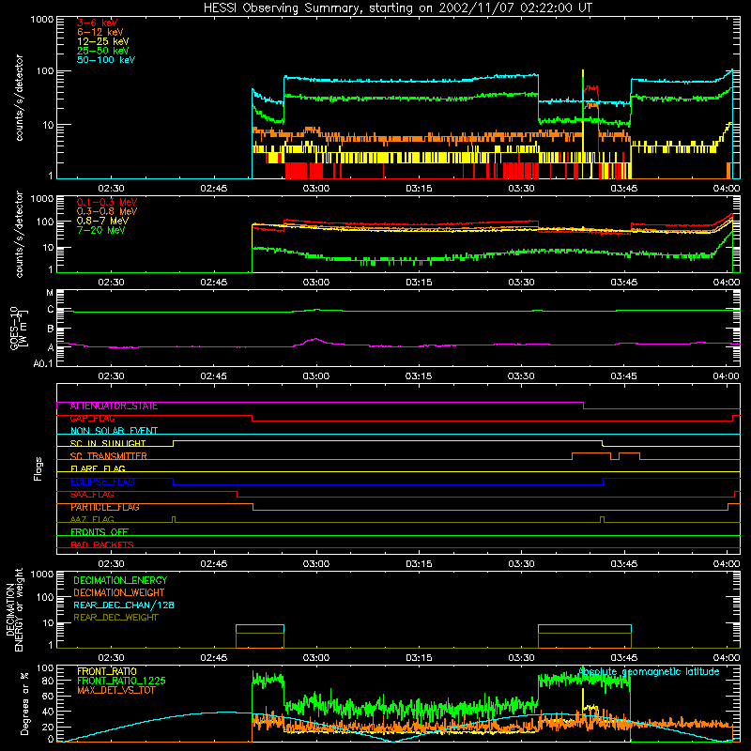
Task: Pick the ECLIPSE_FLAG label
Action: pos(102,482)
